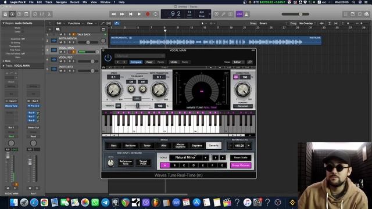This screenshot has height=209, width=372.
Task: Toggle the Correction ON button
Action: click(x=235, y=77)
